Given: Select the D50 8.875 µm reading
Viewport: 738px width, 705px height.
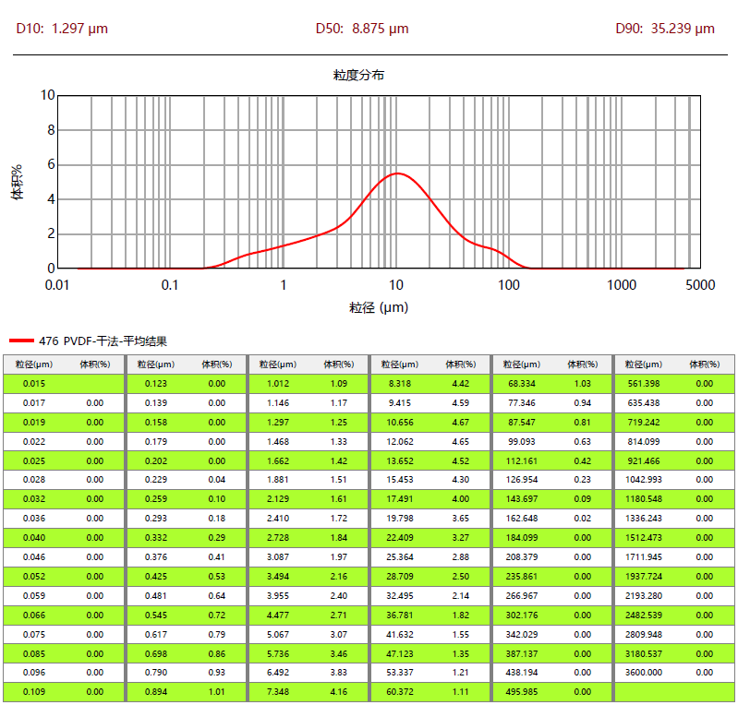Looking at the screenshot, I should pos(362,29).
